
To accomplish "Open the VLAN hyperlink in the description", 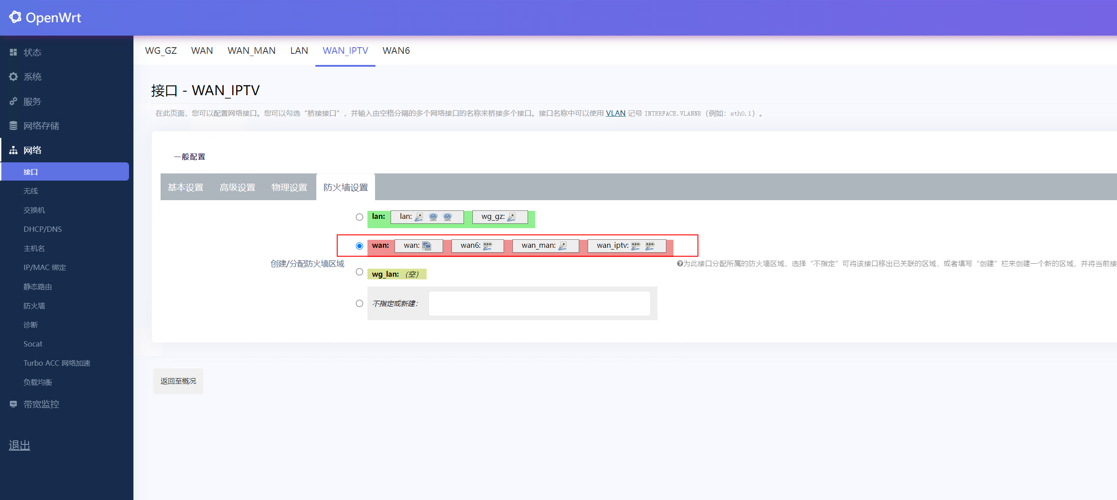I will (615, 113).
